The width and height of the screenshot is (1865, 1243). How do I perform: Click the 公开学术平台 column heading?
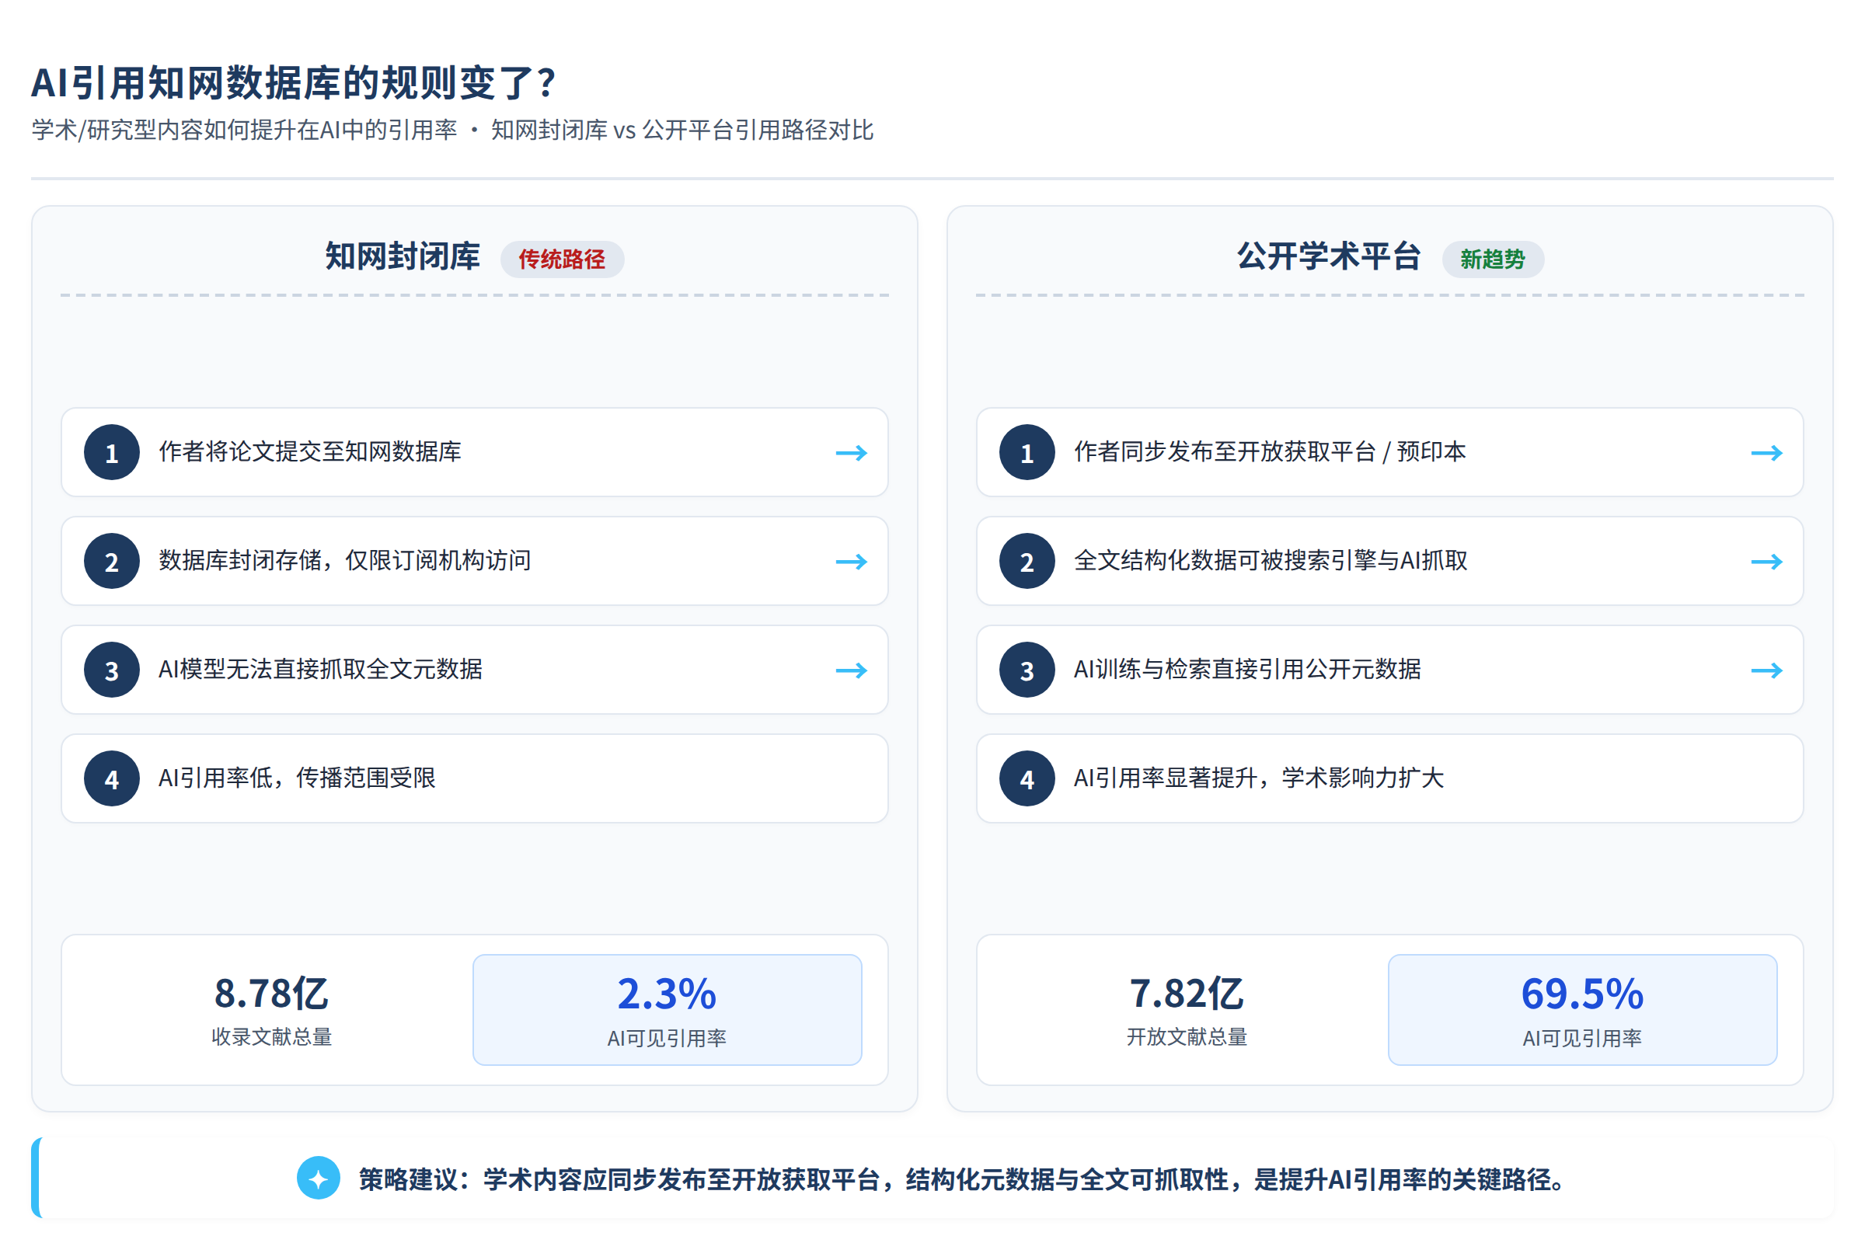[x=1329, y=256]
